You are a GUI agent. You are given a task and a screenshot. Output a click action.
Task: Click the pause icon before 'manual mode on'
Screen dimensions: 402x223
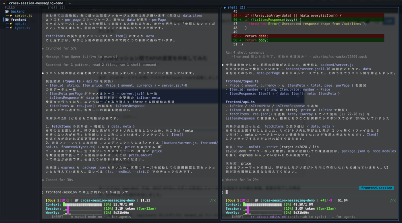point(72,217)
